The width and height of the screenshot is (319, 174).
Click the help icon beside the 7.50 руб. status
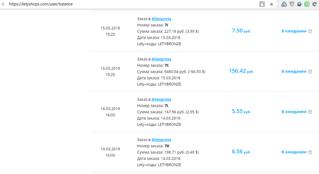(x=310, y=31)
